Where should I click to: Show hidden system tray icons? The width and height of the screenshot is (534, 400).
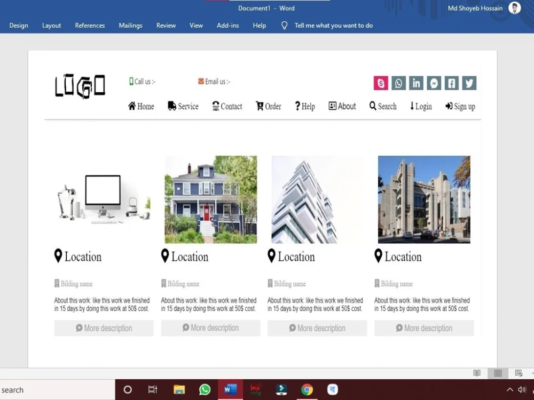click(x=510, y=389)
